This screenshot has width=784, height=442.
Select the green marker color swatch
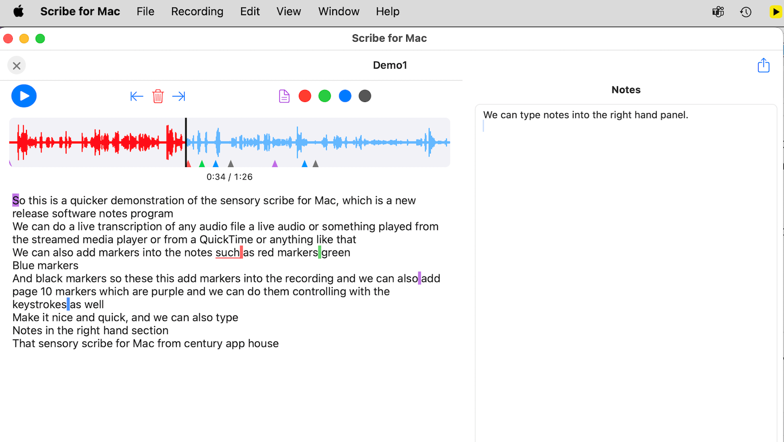(325, 96)
